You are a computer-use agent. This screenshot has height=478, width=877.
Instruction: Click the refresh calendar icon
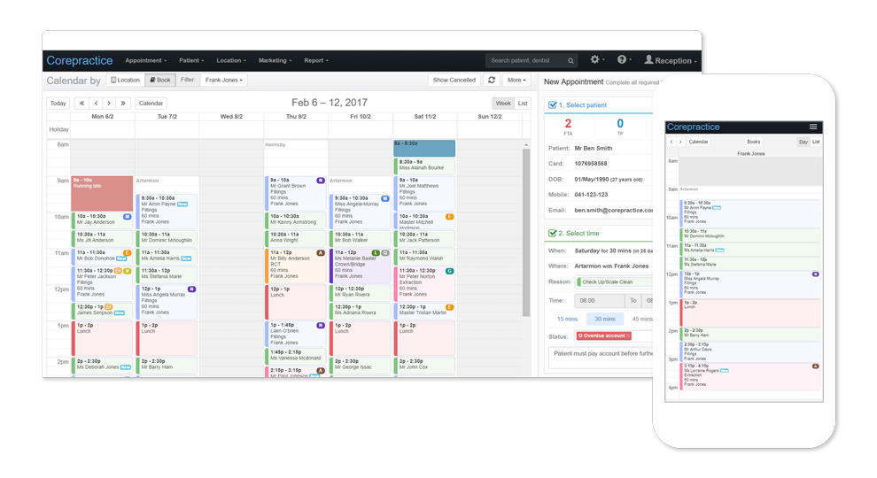click(492, 81)
